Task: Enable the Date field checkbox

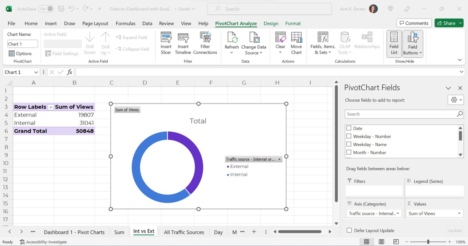Action: 349,128
